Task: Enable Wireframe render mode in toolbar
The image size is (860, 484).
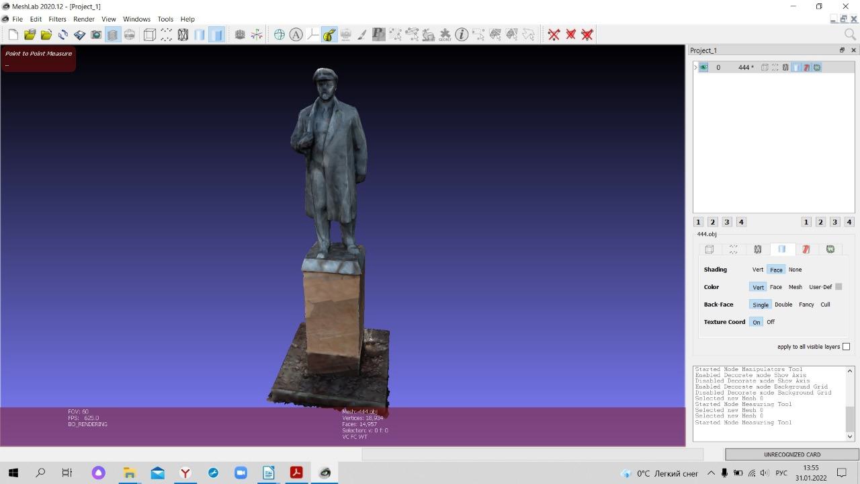Action: tap(183, 34)
